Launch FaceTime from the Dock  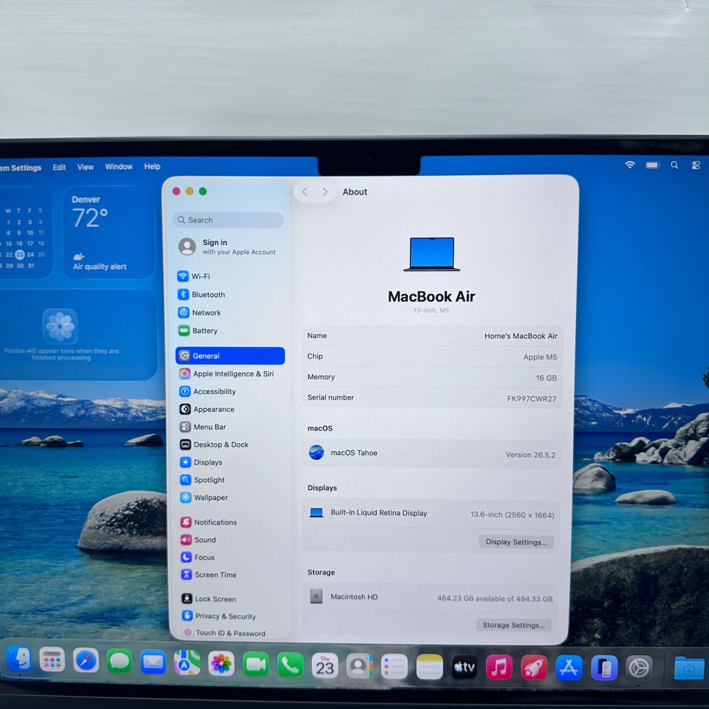tap(255, 665)
